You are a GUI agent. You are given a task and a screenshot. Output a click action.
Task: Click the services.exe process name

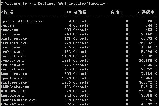(14, 43)
